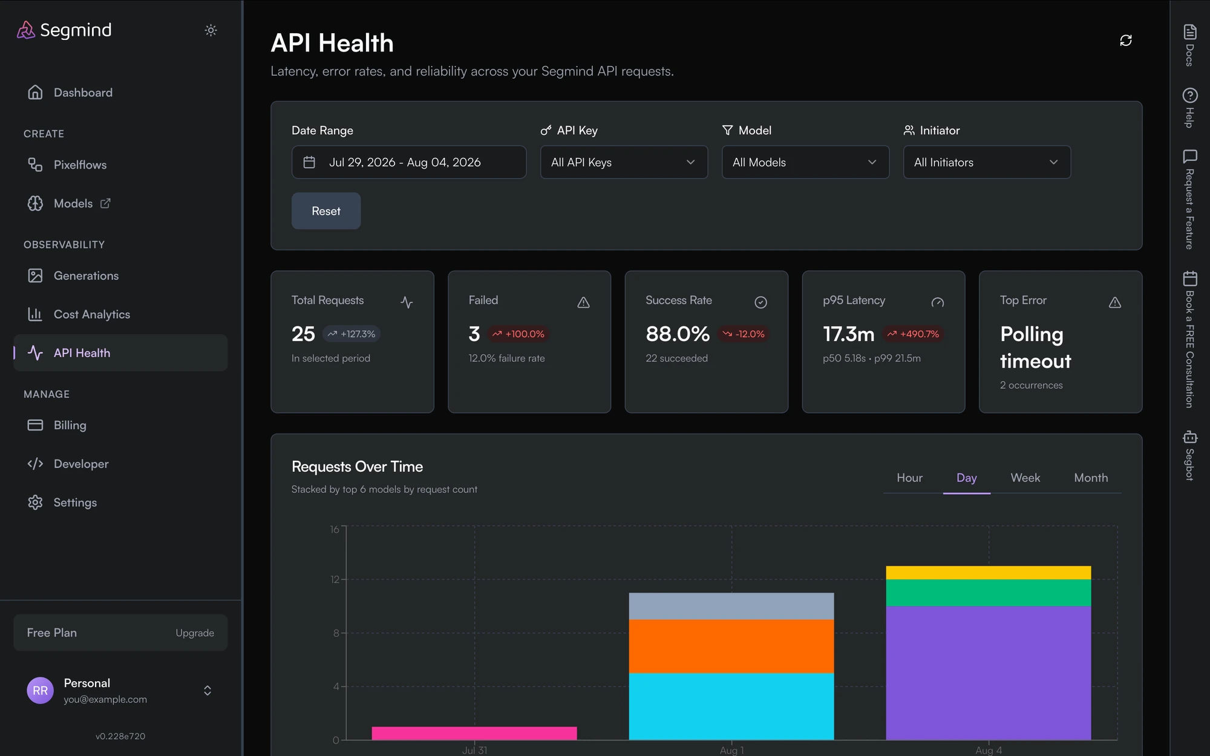Click the calendar icon in Date Range field
The width and height of the screenshot is (1210, 756).
[309, 162]
